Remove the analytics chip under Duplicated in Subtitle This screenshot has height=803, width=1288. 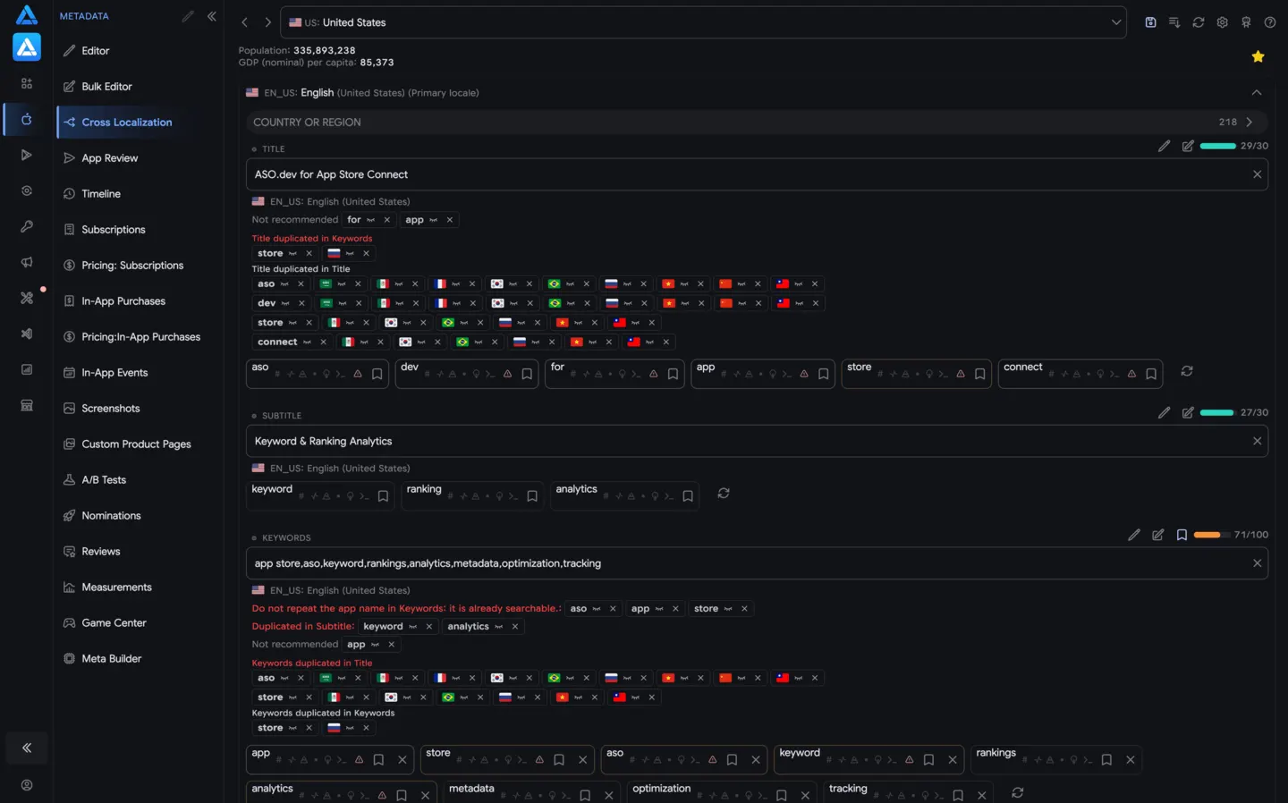tap(514, 627)
